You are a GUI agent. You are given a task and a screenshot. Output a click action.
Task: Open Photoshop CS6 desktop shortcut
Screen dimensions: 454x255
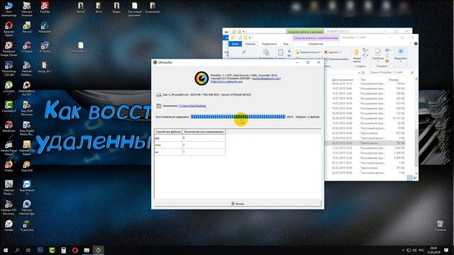[x=9, y=69]
